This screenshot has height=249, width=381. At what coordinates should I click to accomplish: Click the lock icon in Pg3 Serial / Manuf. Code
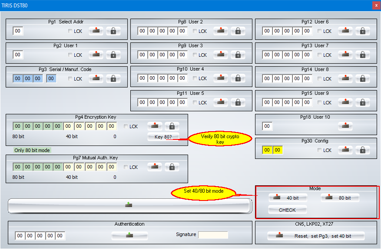113,78
